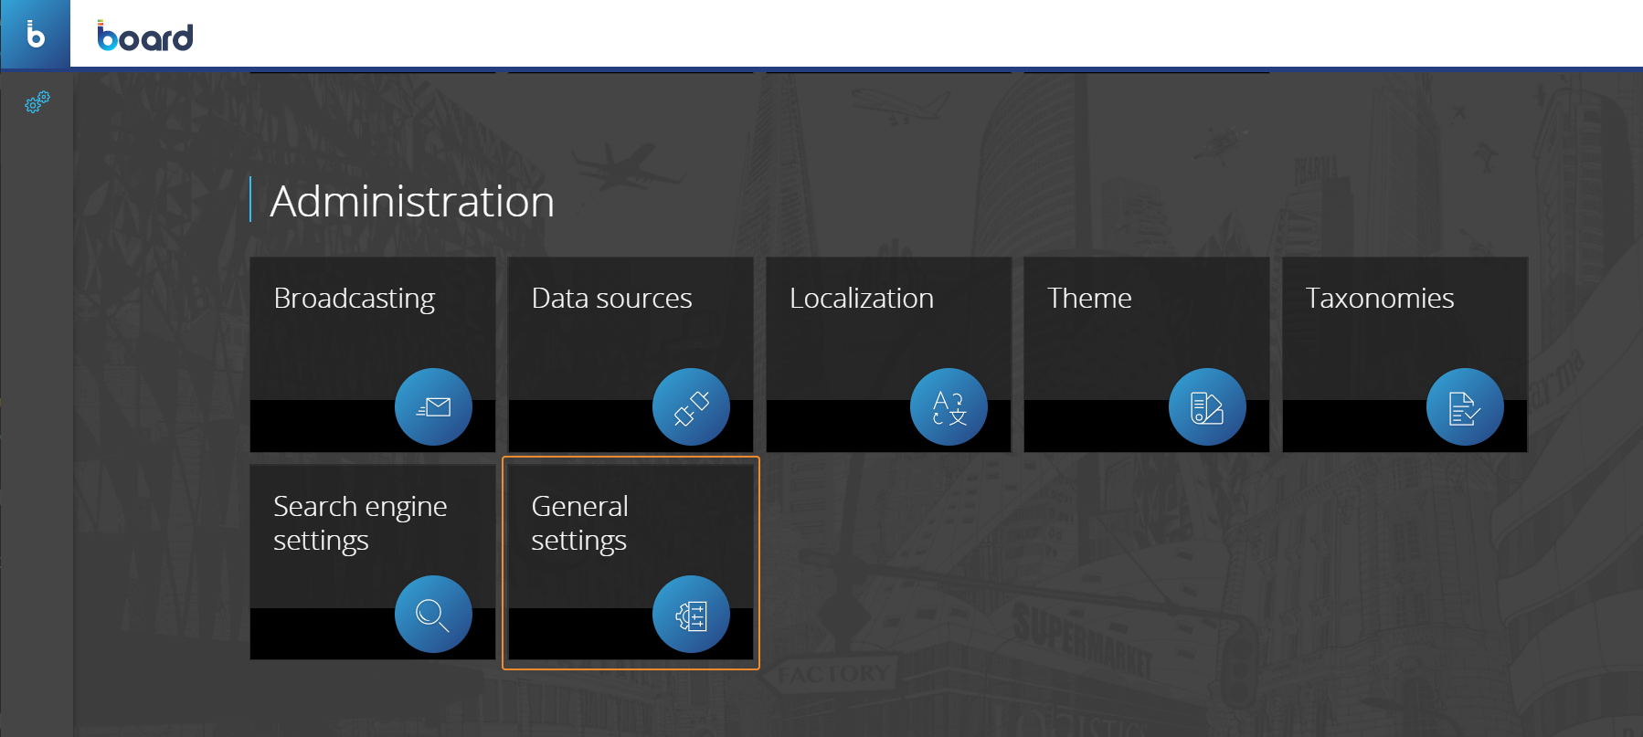Go to Localization via its tile label
Image resolution: width=1643 pixels, height=737 pixels.
[x=861, y=299]
